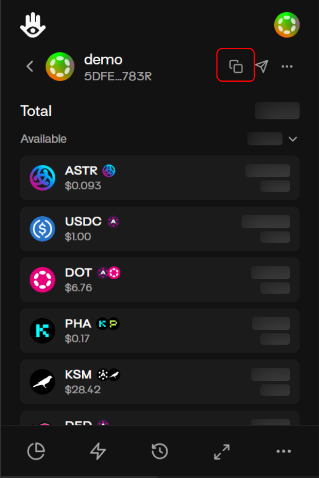
Task: Click the send paper plane icon
Action: pos(262,66)
